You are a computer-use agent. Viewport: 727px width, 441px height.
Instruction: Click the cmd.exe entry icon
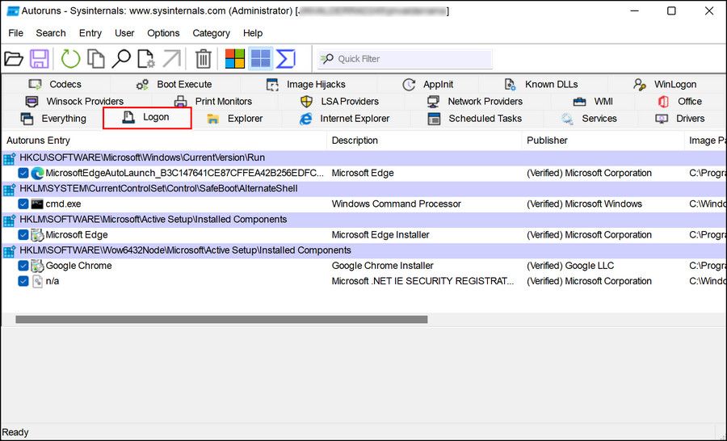click(37, 204)
